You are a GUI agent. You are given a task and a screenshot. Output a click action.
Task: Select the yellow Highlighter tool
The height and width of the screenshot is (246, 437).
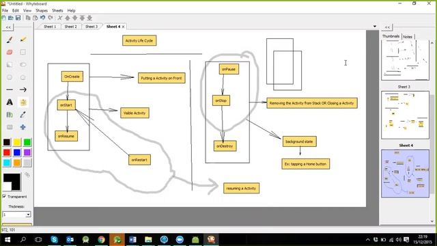(23, 40)
